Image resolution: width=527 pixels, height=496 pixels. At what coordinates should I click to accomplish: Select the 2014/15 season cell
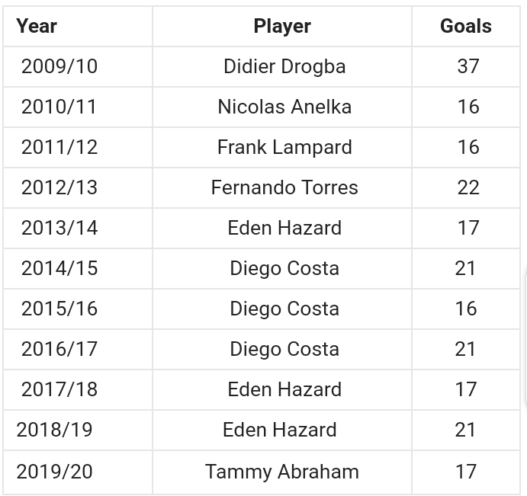pos(59,268)
